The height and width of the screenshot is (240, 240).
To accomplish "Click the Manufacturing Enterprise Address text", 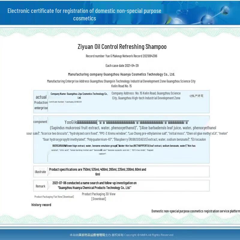I will click(121, 84).
